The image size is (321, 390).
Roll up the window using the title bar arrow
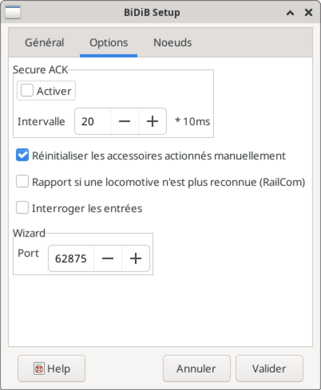291,12
